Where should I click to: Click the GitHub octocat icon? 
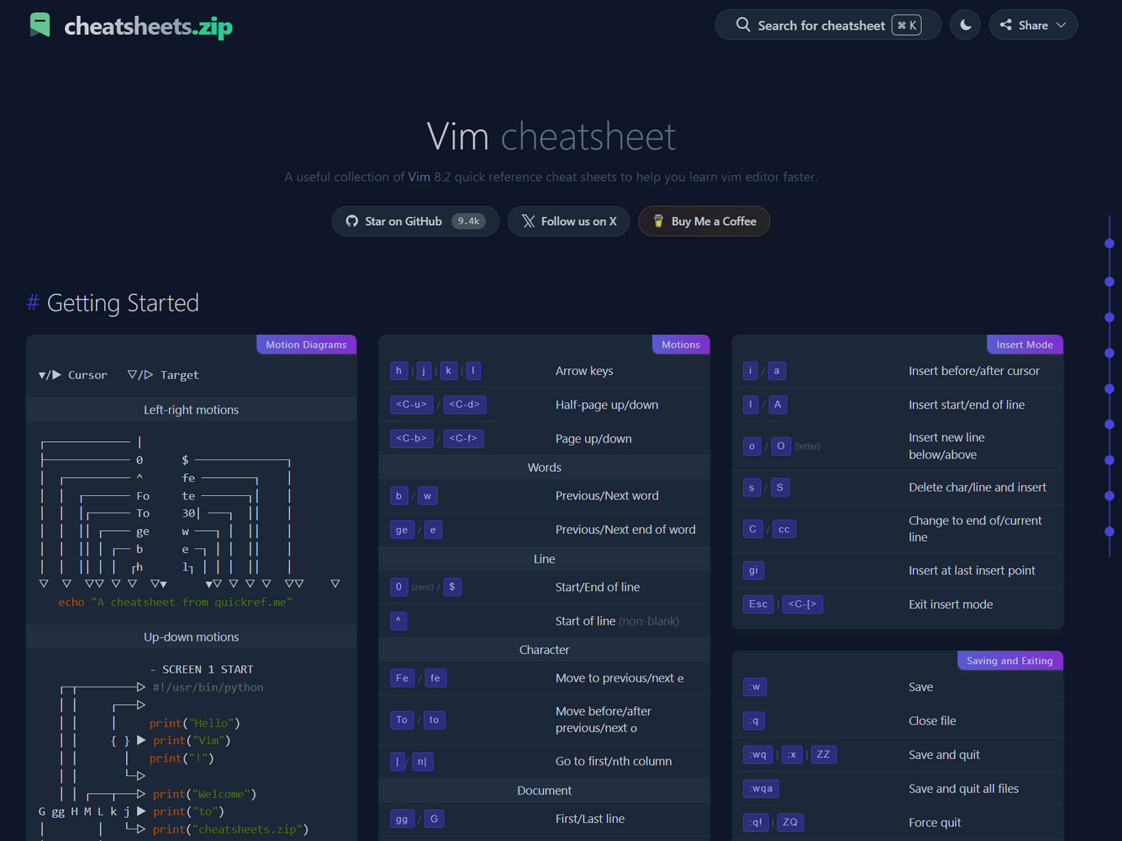pos(352,221)
